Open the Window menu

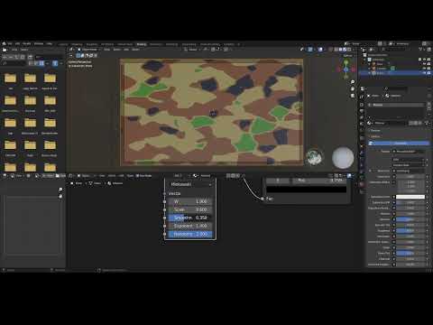click(39, 43)
